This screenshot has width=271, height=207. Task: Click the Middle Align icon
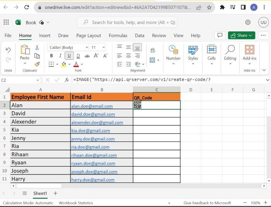[129, 47]
